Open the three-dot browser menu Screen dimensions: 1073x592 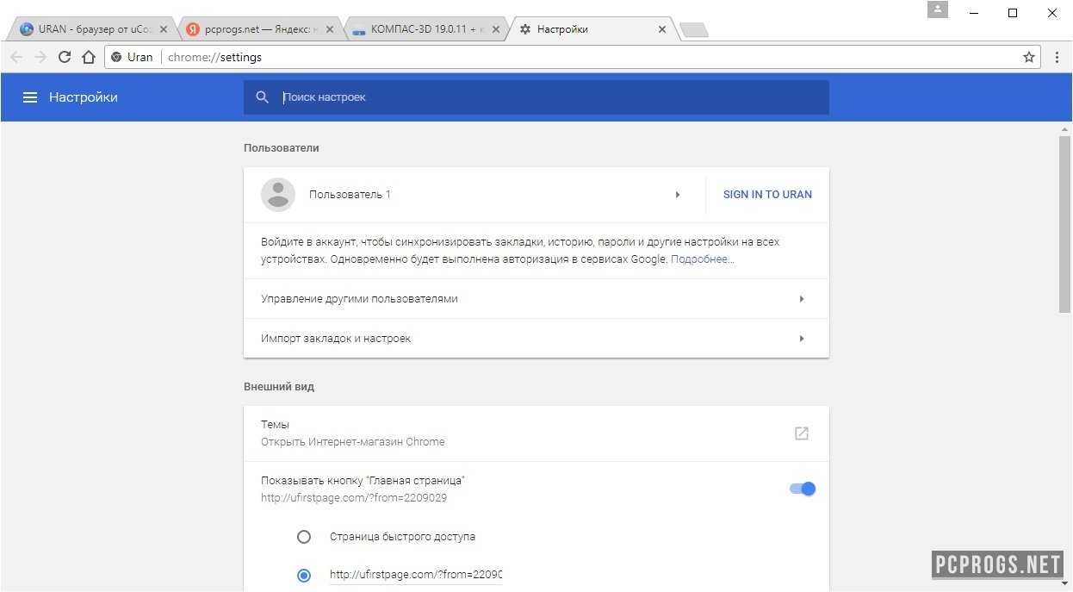(1057, 57)
